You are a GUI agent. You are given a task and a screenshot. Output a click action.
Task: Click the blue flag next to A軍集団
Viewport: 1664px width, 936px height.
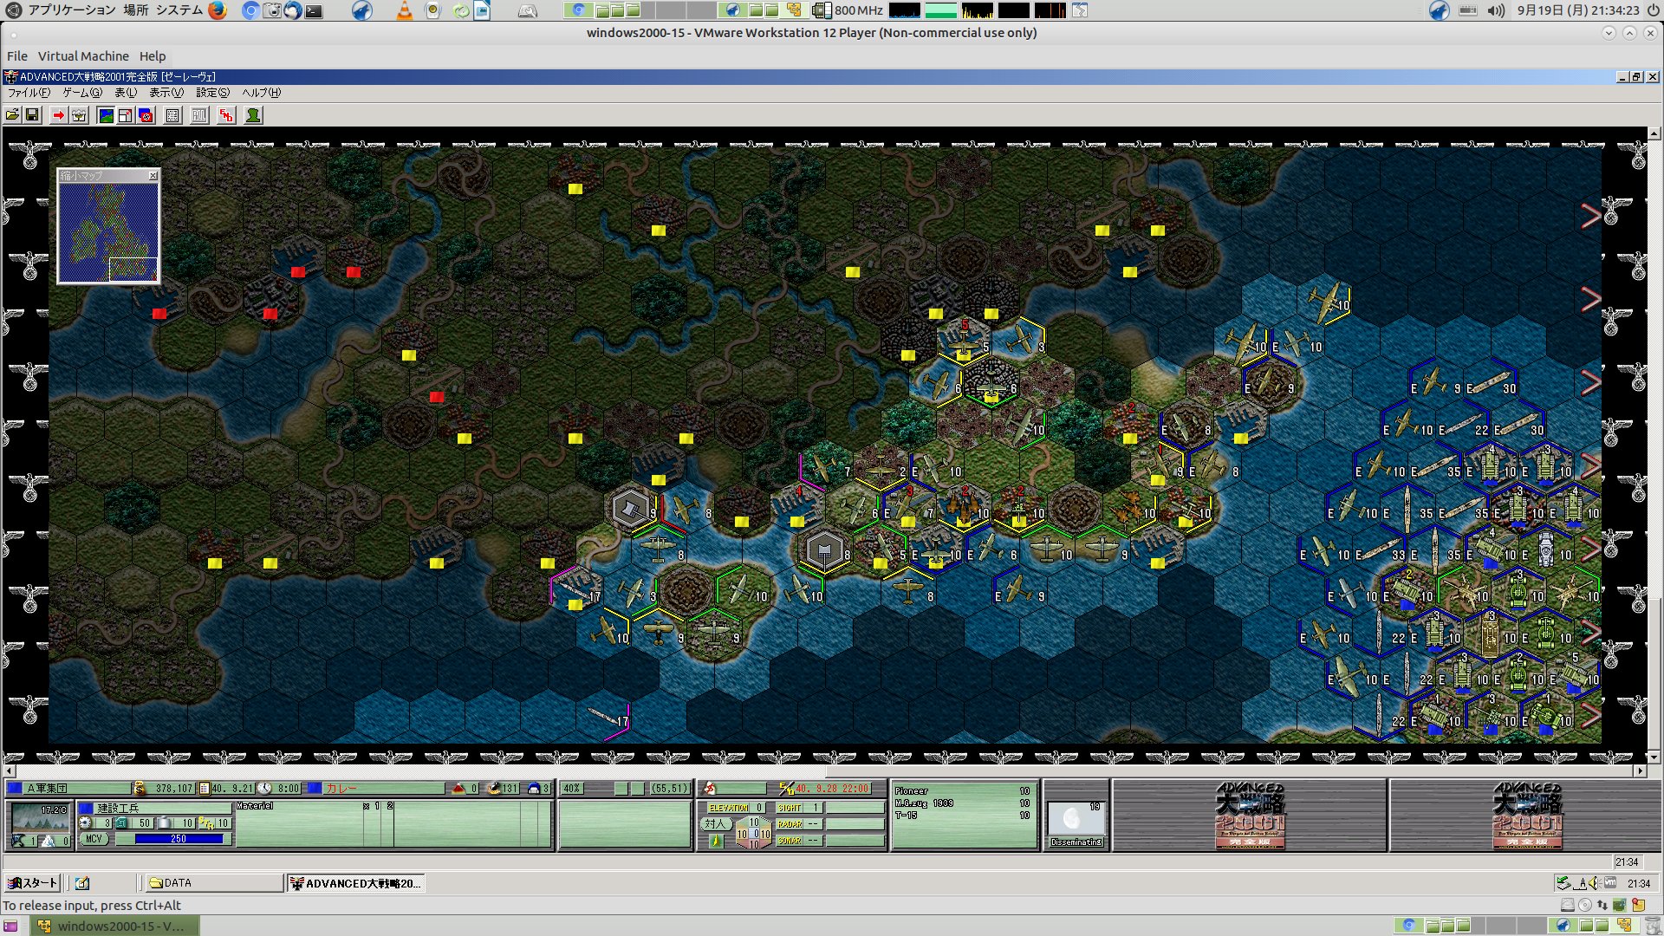(x=14, y=789)
